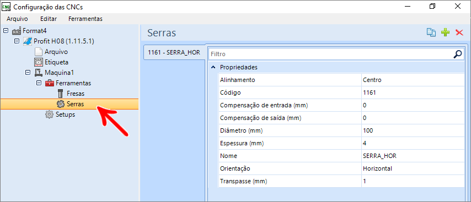Open the Arquivo menu
This screenshot has height=202, width=471.
(18, 19)
